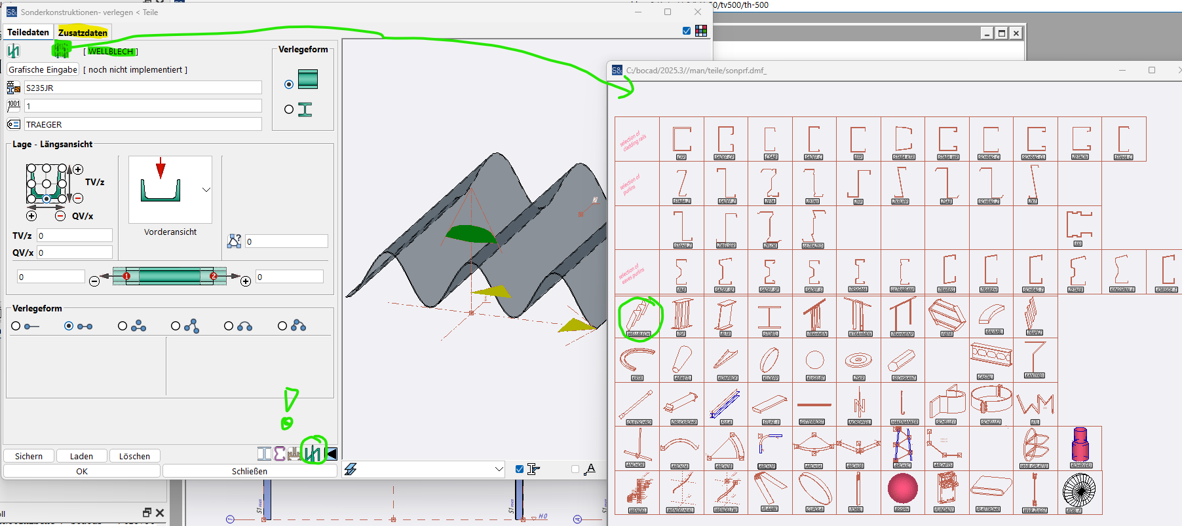Choose the KUGELBT ball tile
Image resolution: width=1182 pixels, height=526 pixels.
coord(814,361)
